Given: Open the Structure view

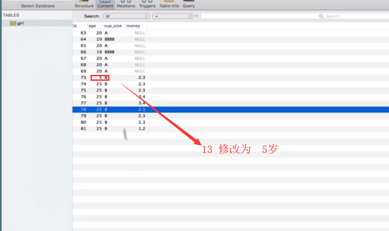Looking at the screenshot, I should pyautogui.click(x=84, y=5).
